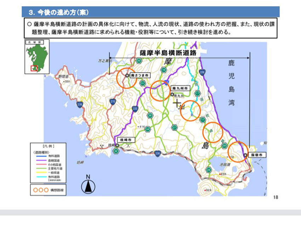Click the 南さつま市 double-circle city marker
Viewport: 301px width, 228px height.
(127, 76)
